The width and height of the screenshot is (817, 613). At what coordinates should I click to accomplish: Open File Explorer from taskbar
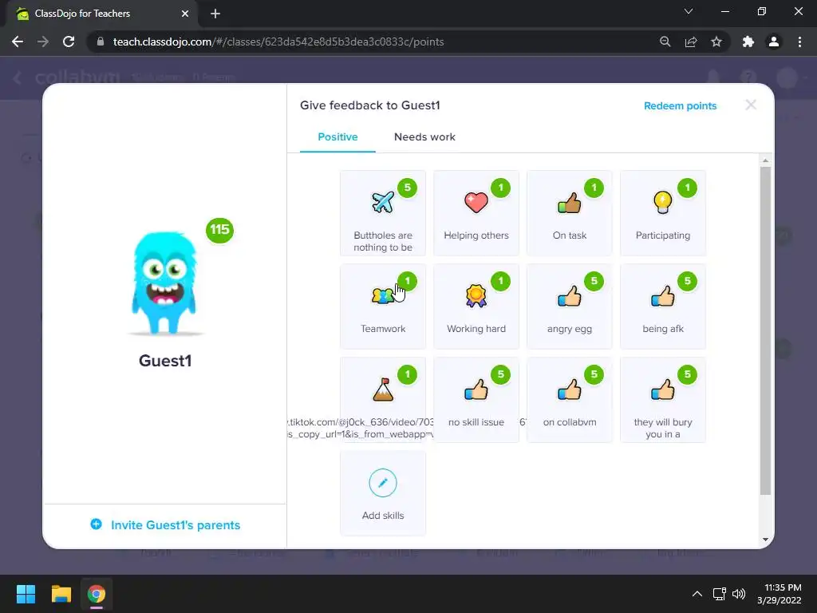(61, 594)
